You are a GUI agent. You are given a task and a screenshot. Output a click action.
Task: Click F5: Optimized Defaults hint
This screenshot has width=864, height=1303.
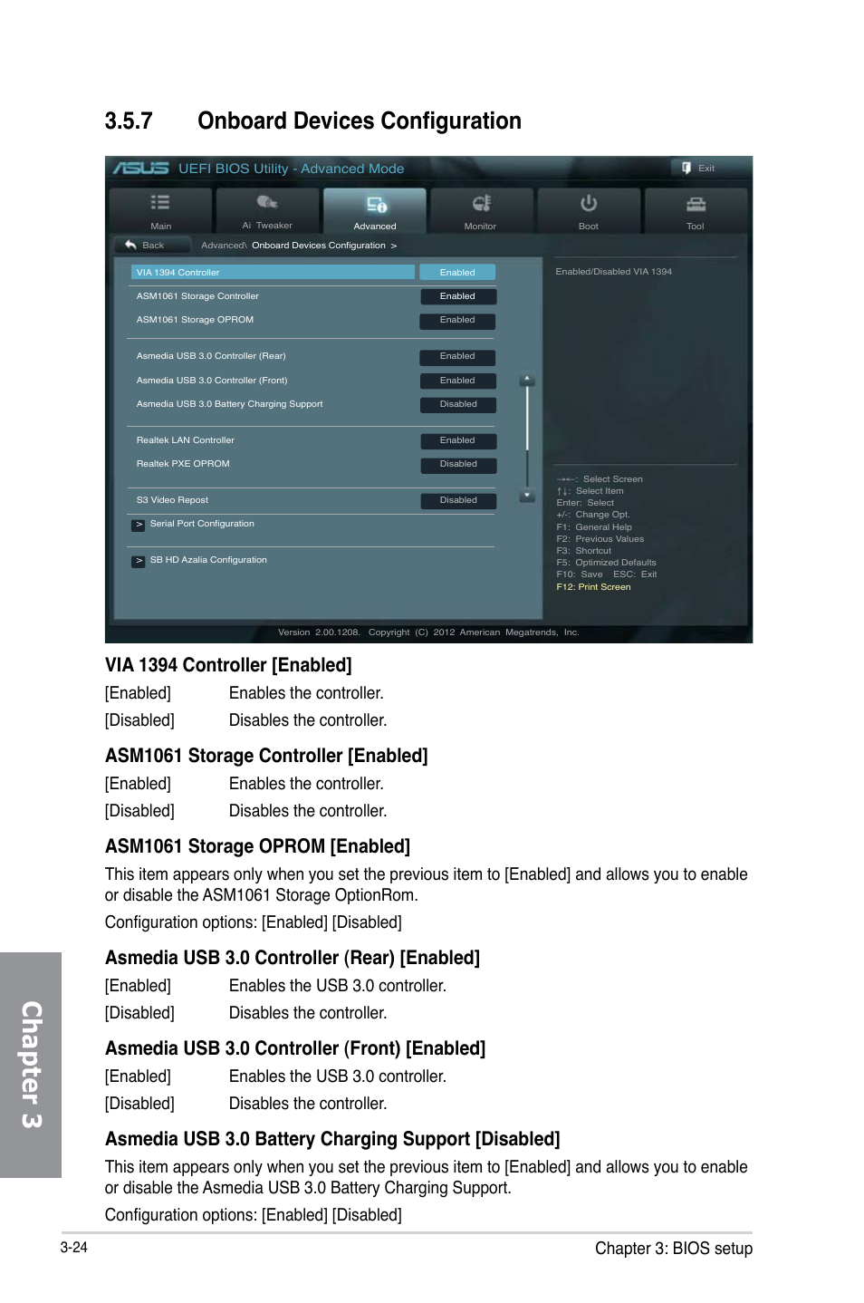pos(606,563)
